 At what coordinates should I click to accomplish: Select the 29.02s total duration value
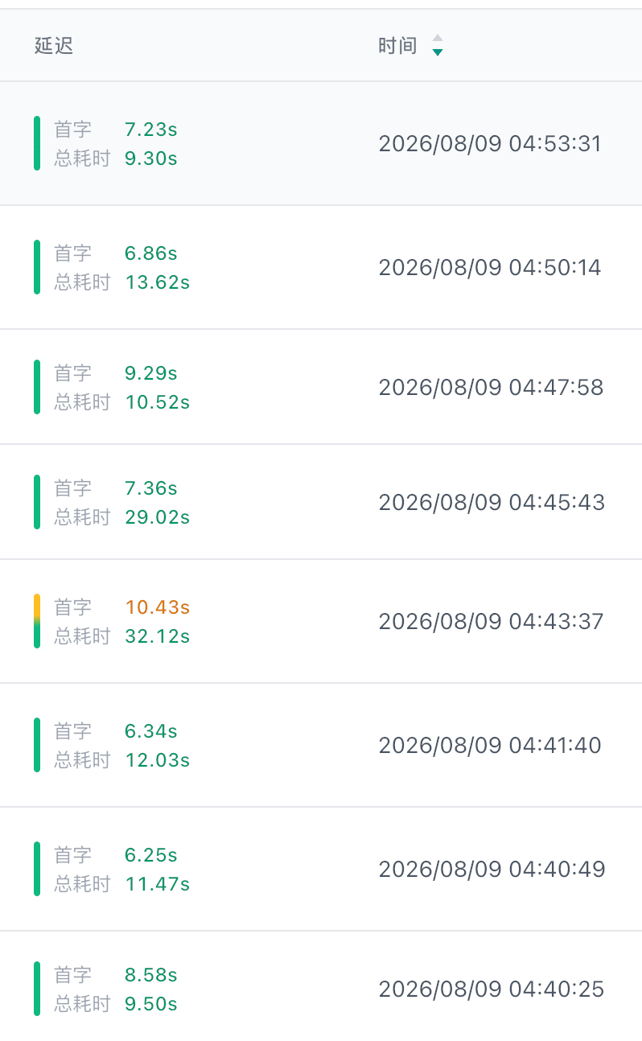[158, 516]
